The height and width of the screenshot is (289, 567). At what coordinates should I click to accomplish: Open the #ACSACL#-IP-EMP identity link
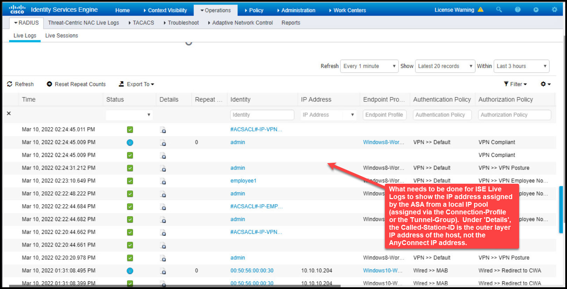(x=256, y=206)
